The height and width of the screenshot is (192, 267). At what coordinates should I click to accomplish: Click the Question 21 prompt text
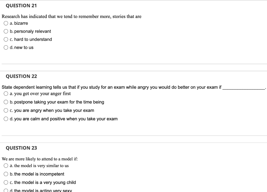coord(71,16)
